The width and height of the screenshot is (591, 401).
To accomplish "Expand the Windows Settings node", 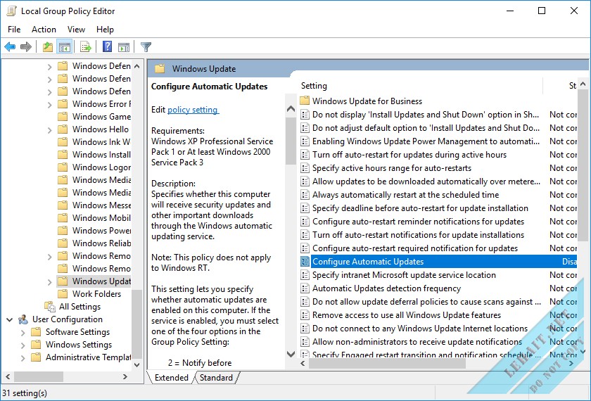I will (23, 345).
